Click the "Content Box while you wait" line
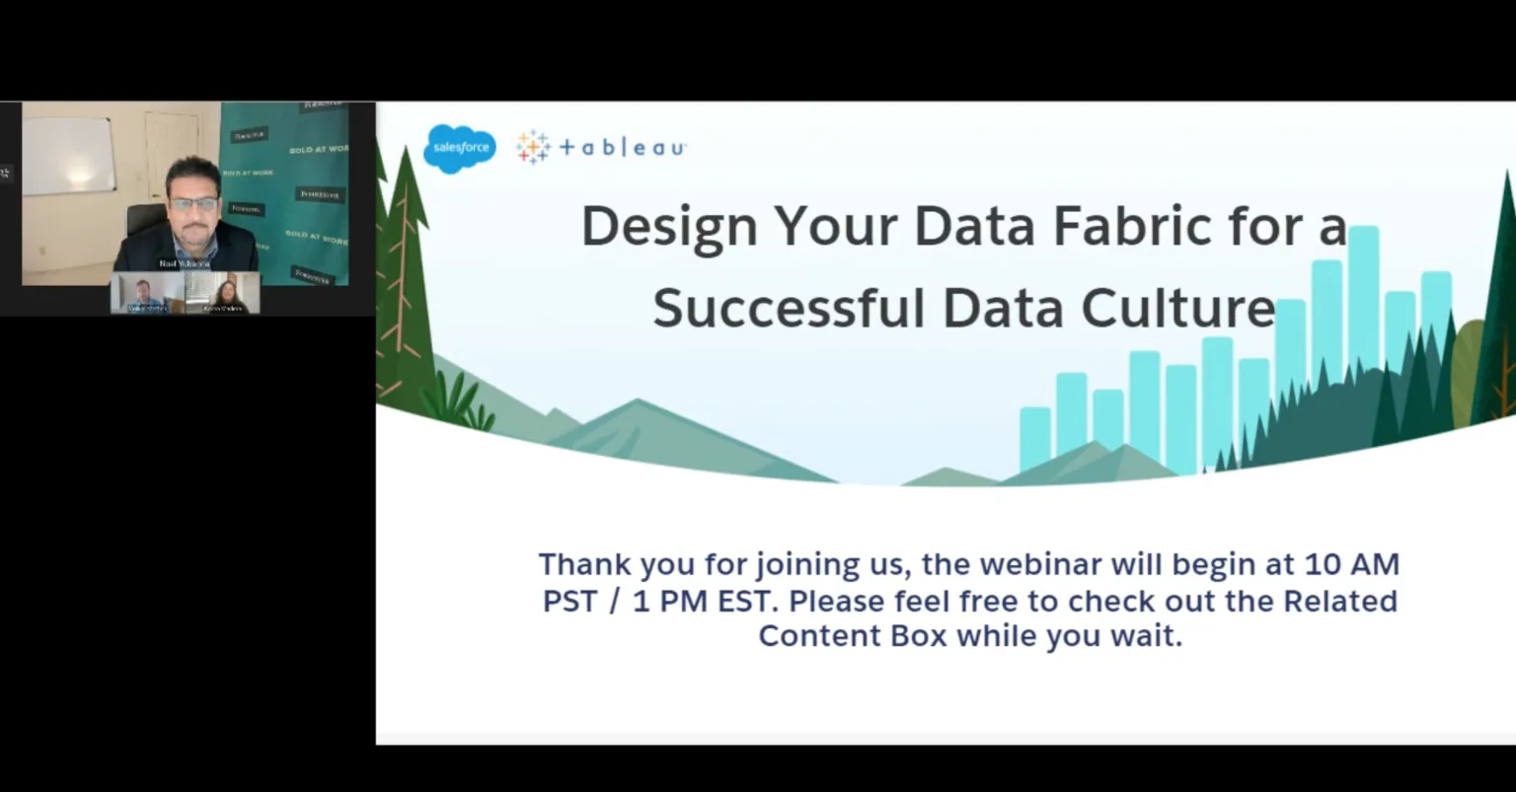Viewport: 1516px width, 792px height. (x=969, y=635)
